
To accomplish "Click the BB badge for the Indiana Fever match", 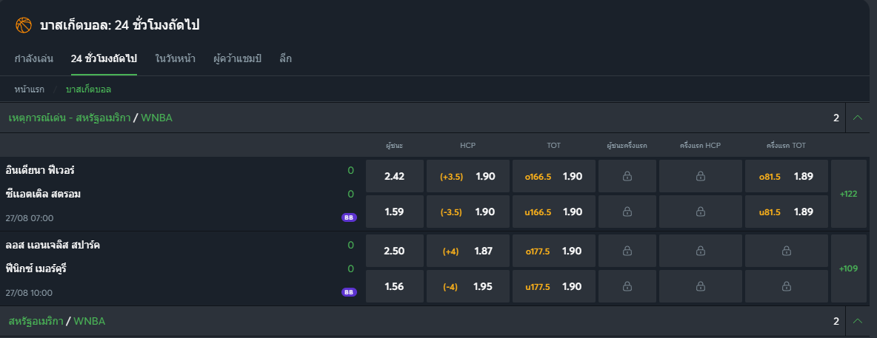I will click(x=348, y=217).
